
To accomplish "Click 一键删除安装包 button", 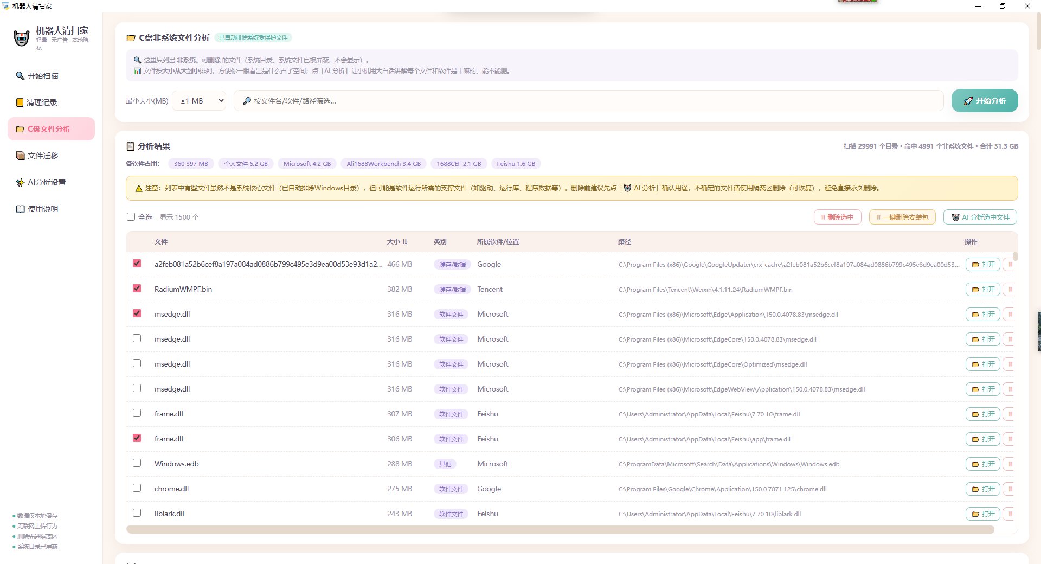I will click(902, 217).
